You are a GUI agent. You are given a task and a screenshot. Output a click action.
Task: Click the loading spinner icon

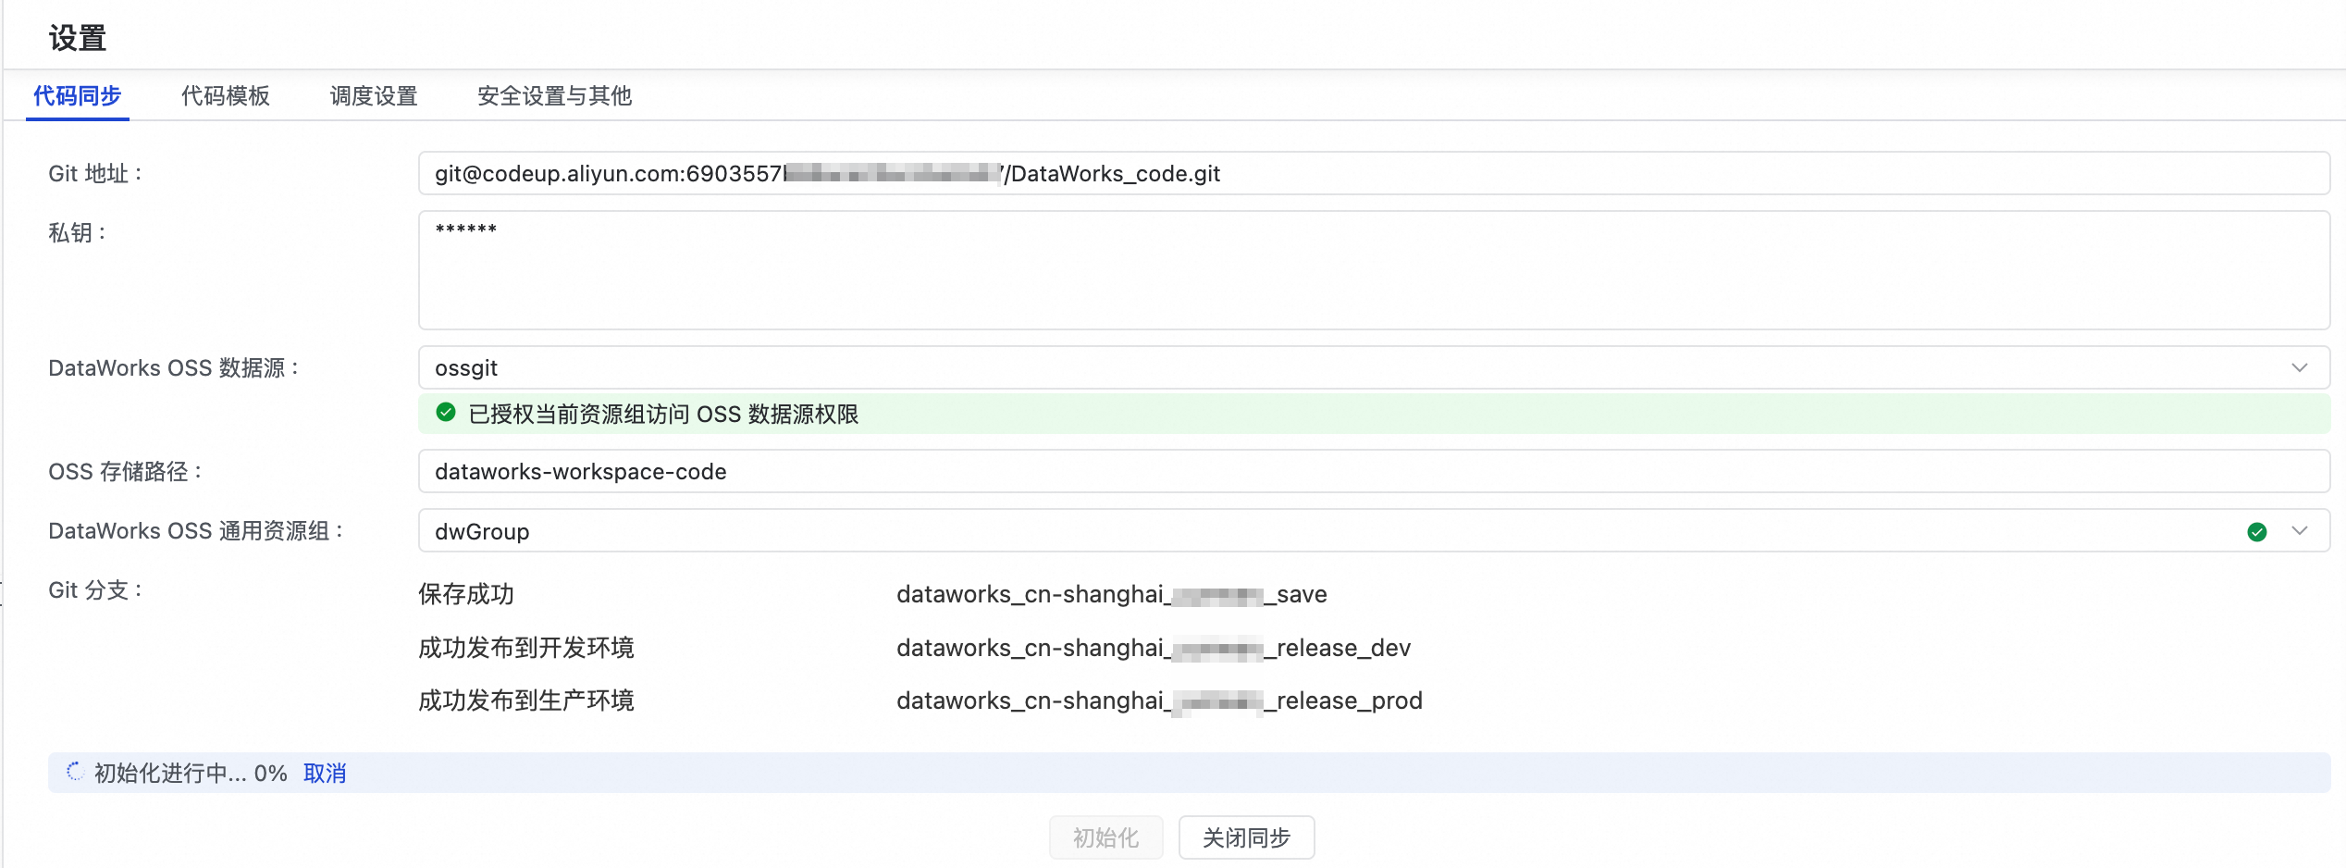(x=75, y=772)
